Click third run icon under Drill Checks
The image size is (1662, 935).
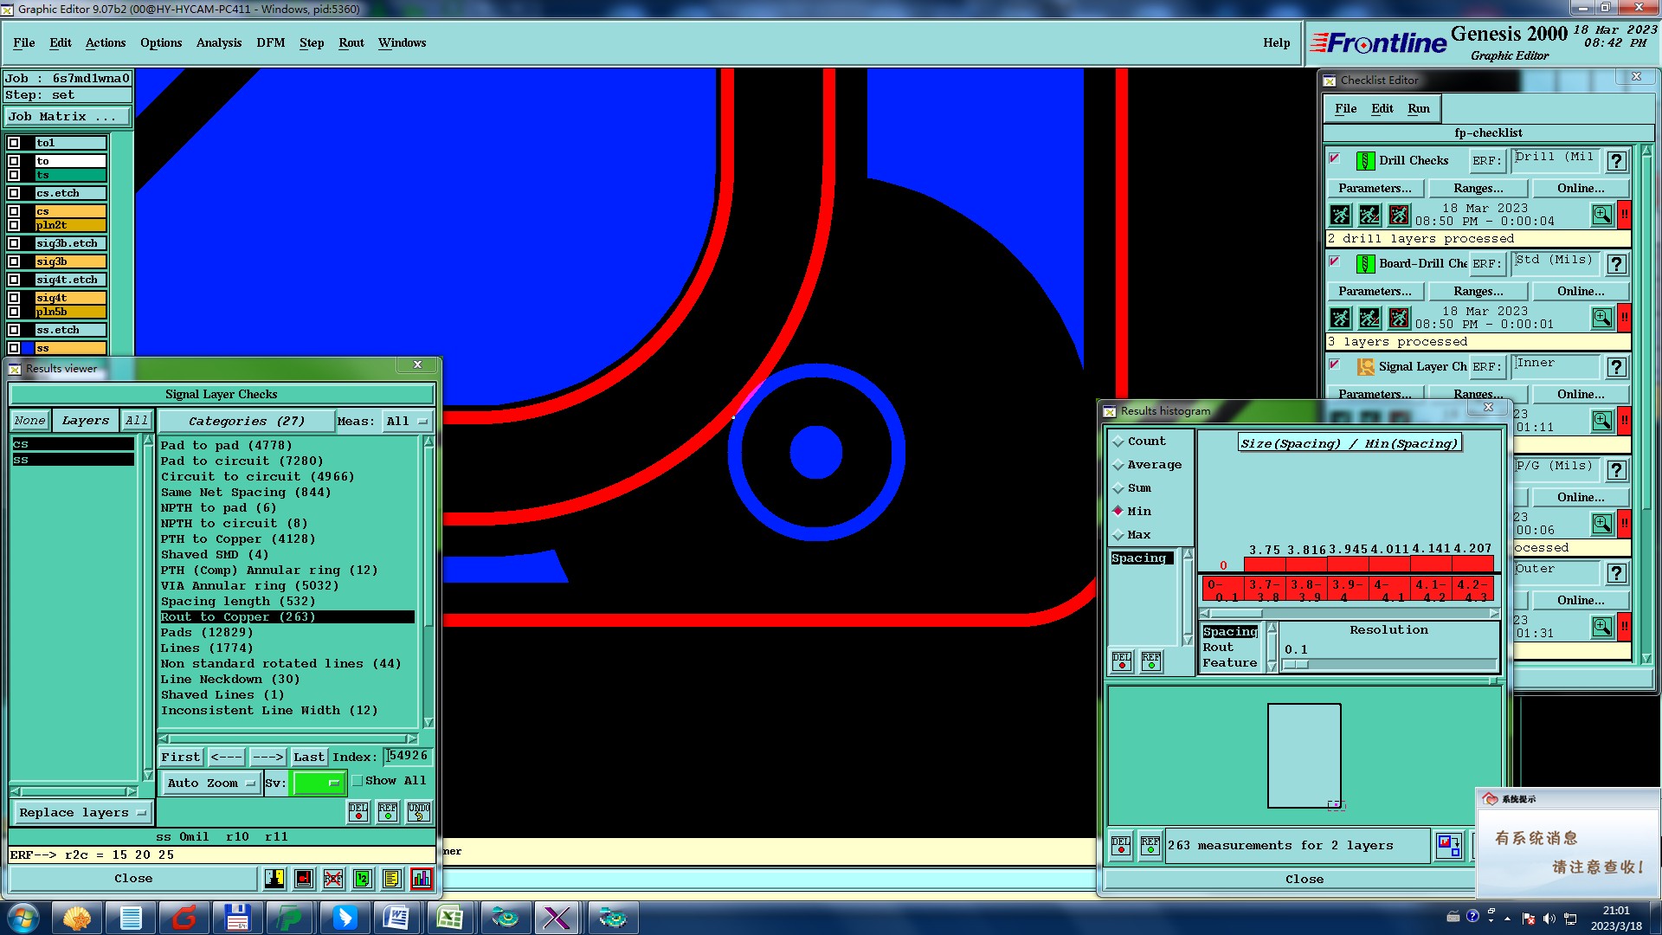[1399, 215]
